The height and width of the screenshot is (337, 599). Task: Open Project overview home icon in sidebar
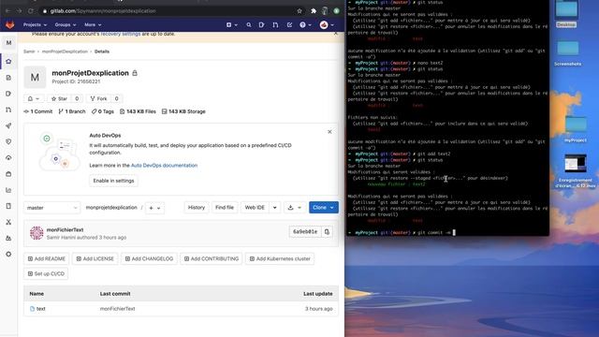(x=8, y=61)
